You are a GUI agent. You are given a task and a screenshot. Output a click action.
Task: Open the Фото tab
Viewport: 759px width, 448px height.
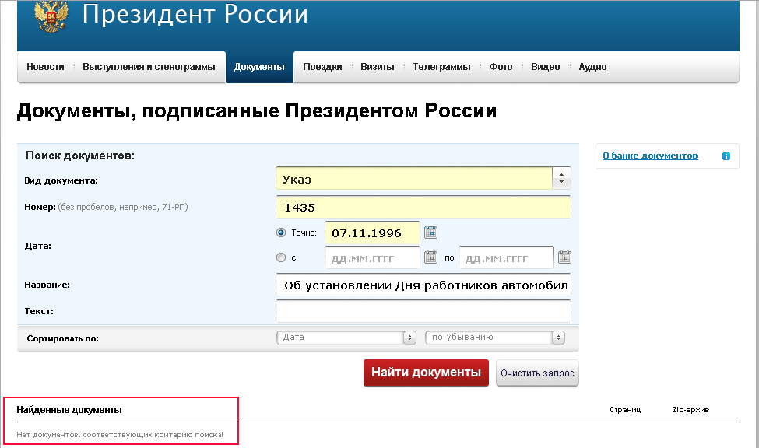(501, 67)
